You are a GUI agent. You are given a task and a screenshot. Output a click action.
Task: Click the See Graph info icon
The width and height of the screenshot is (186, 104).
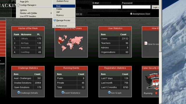[x=109, y=92]
